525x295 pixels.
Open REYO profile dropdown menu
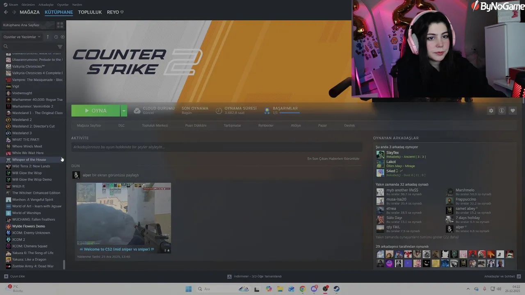click(x=115, y=12)
